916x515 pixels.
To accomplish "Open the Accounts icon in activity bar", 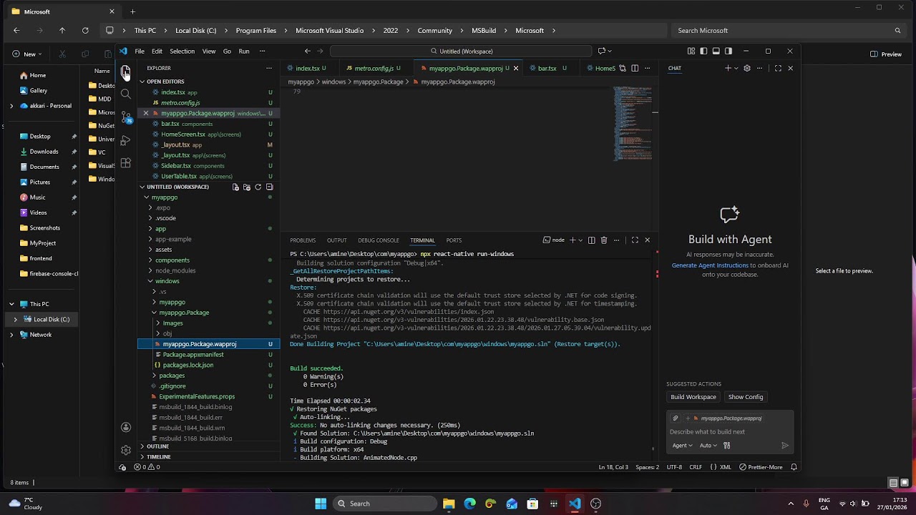I will coord(126,427).
